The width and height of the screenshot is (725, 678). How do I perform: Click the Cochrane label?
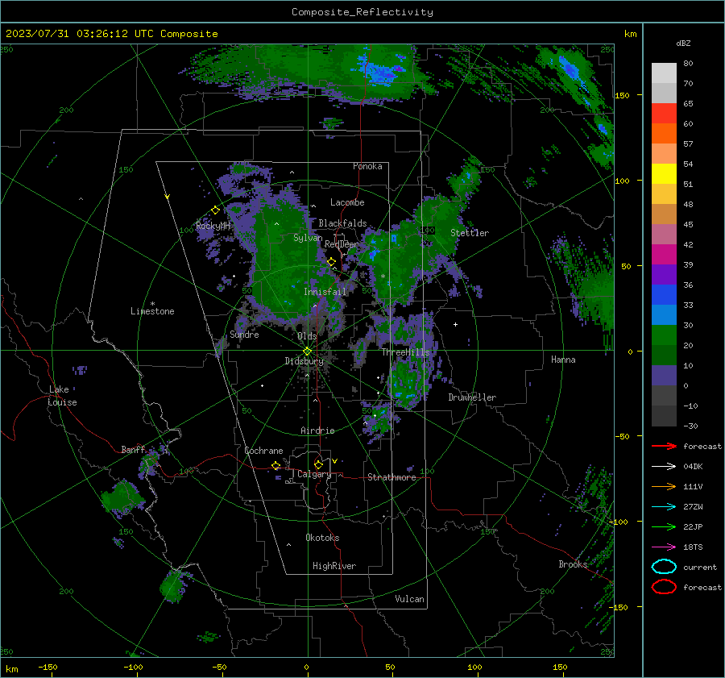263,451
